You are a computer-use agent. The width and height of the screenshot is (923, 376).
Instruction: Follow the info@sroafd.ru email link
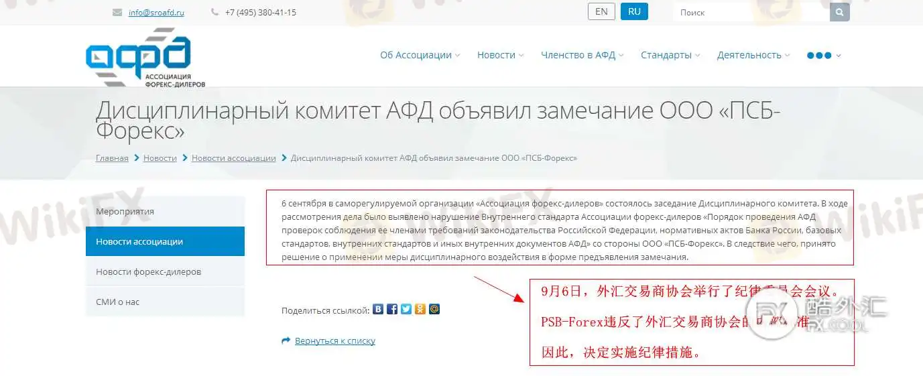[x=156, y=12]
